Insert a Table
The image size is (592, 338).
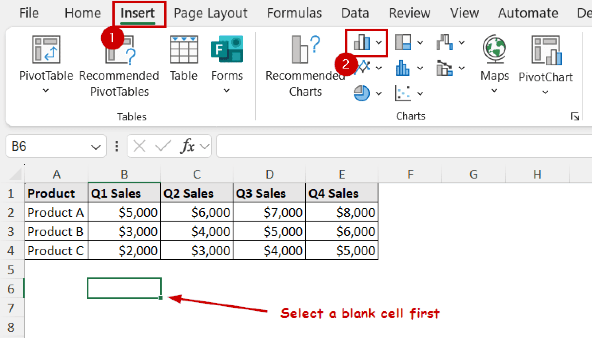[184, 58]
